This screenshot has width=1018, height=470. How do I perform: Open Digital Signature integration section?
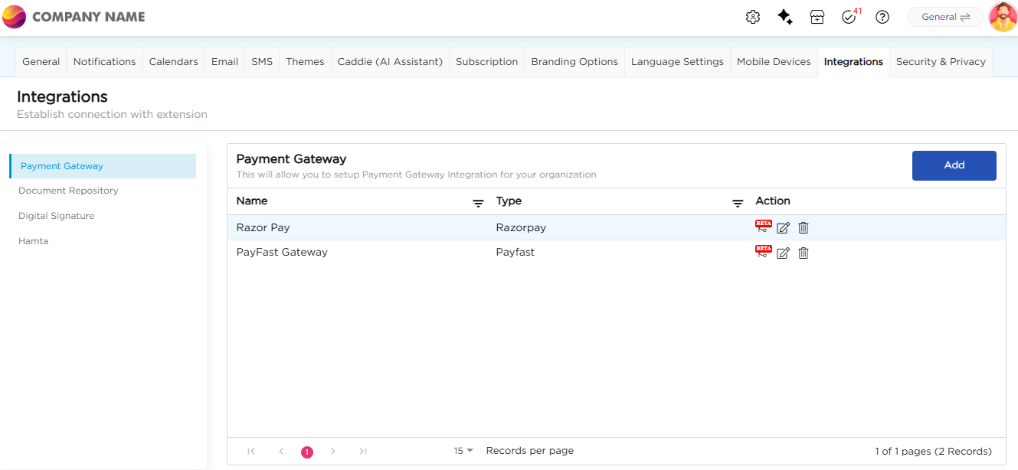[57, 216]
